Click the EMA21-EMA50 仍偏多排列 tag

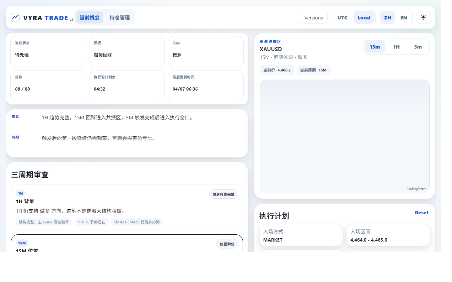[x=137, y=222]
